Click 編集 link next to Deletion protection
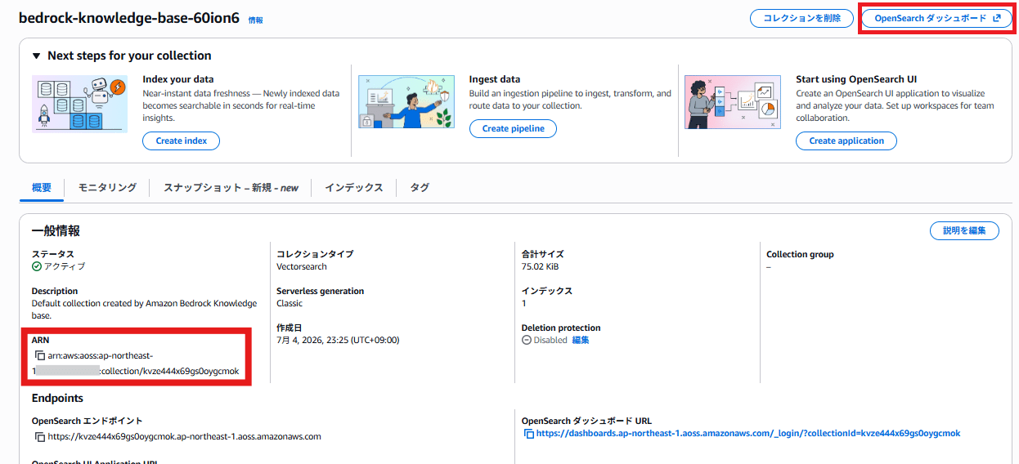The width and height of the screenshot is (1019, 464). (x=581, y=340)
